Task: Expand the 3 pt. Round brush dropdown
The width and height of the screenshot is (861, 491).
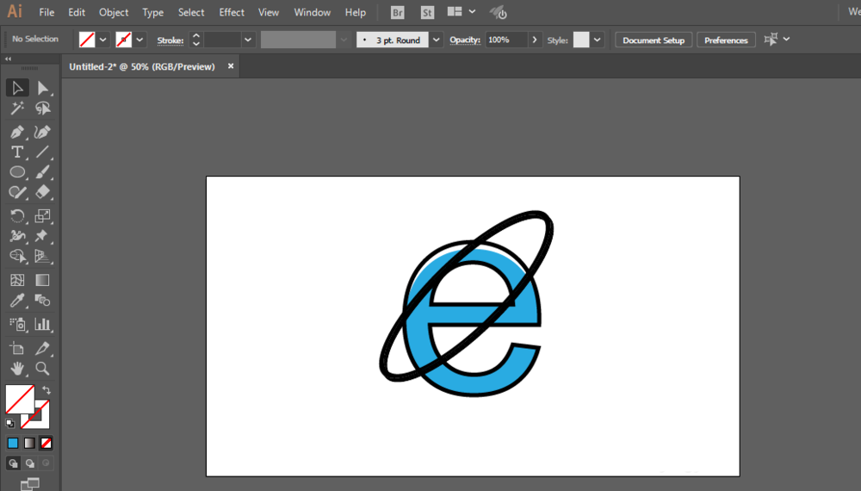Action: 437,40
